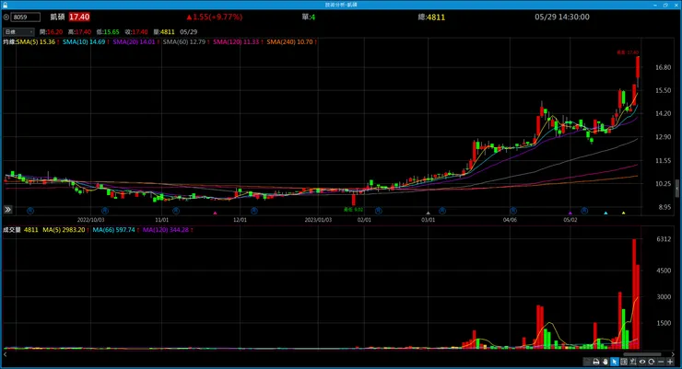Minimize the window from the title bar

(x=655, y=5)
